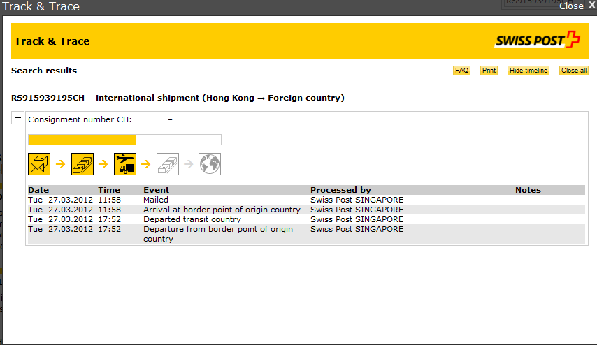Screen dimensions: 597x345
Task: Click the airplane and truck transit icon
Action: [x=125, y=164]
